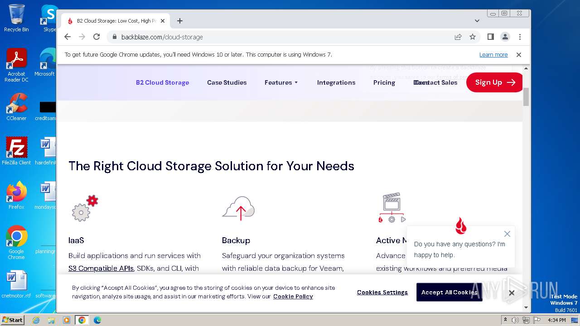Bookmark this page with the star icon
Viewport: 580px width, 326px height.
point(473,37)
